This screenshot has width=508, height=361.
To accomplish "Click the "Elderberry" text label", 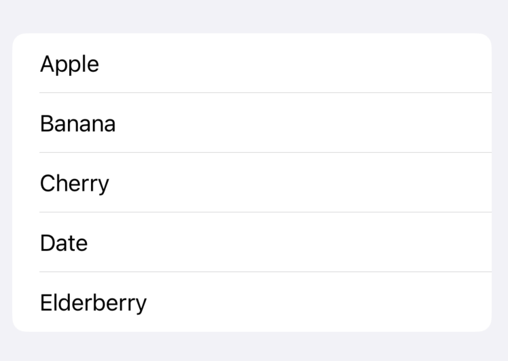I will tap(93, 303).
